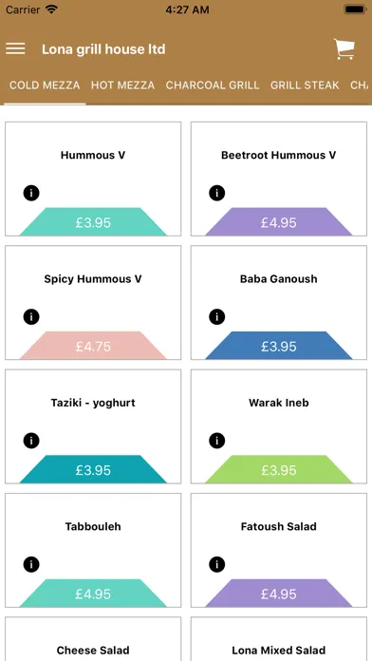Add Hummous V via £3.95 price button
Viewport: 372px width, 661px height.
93,221
